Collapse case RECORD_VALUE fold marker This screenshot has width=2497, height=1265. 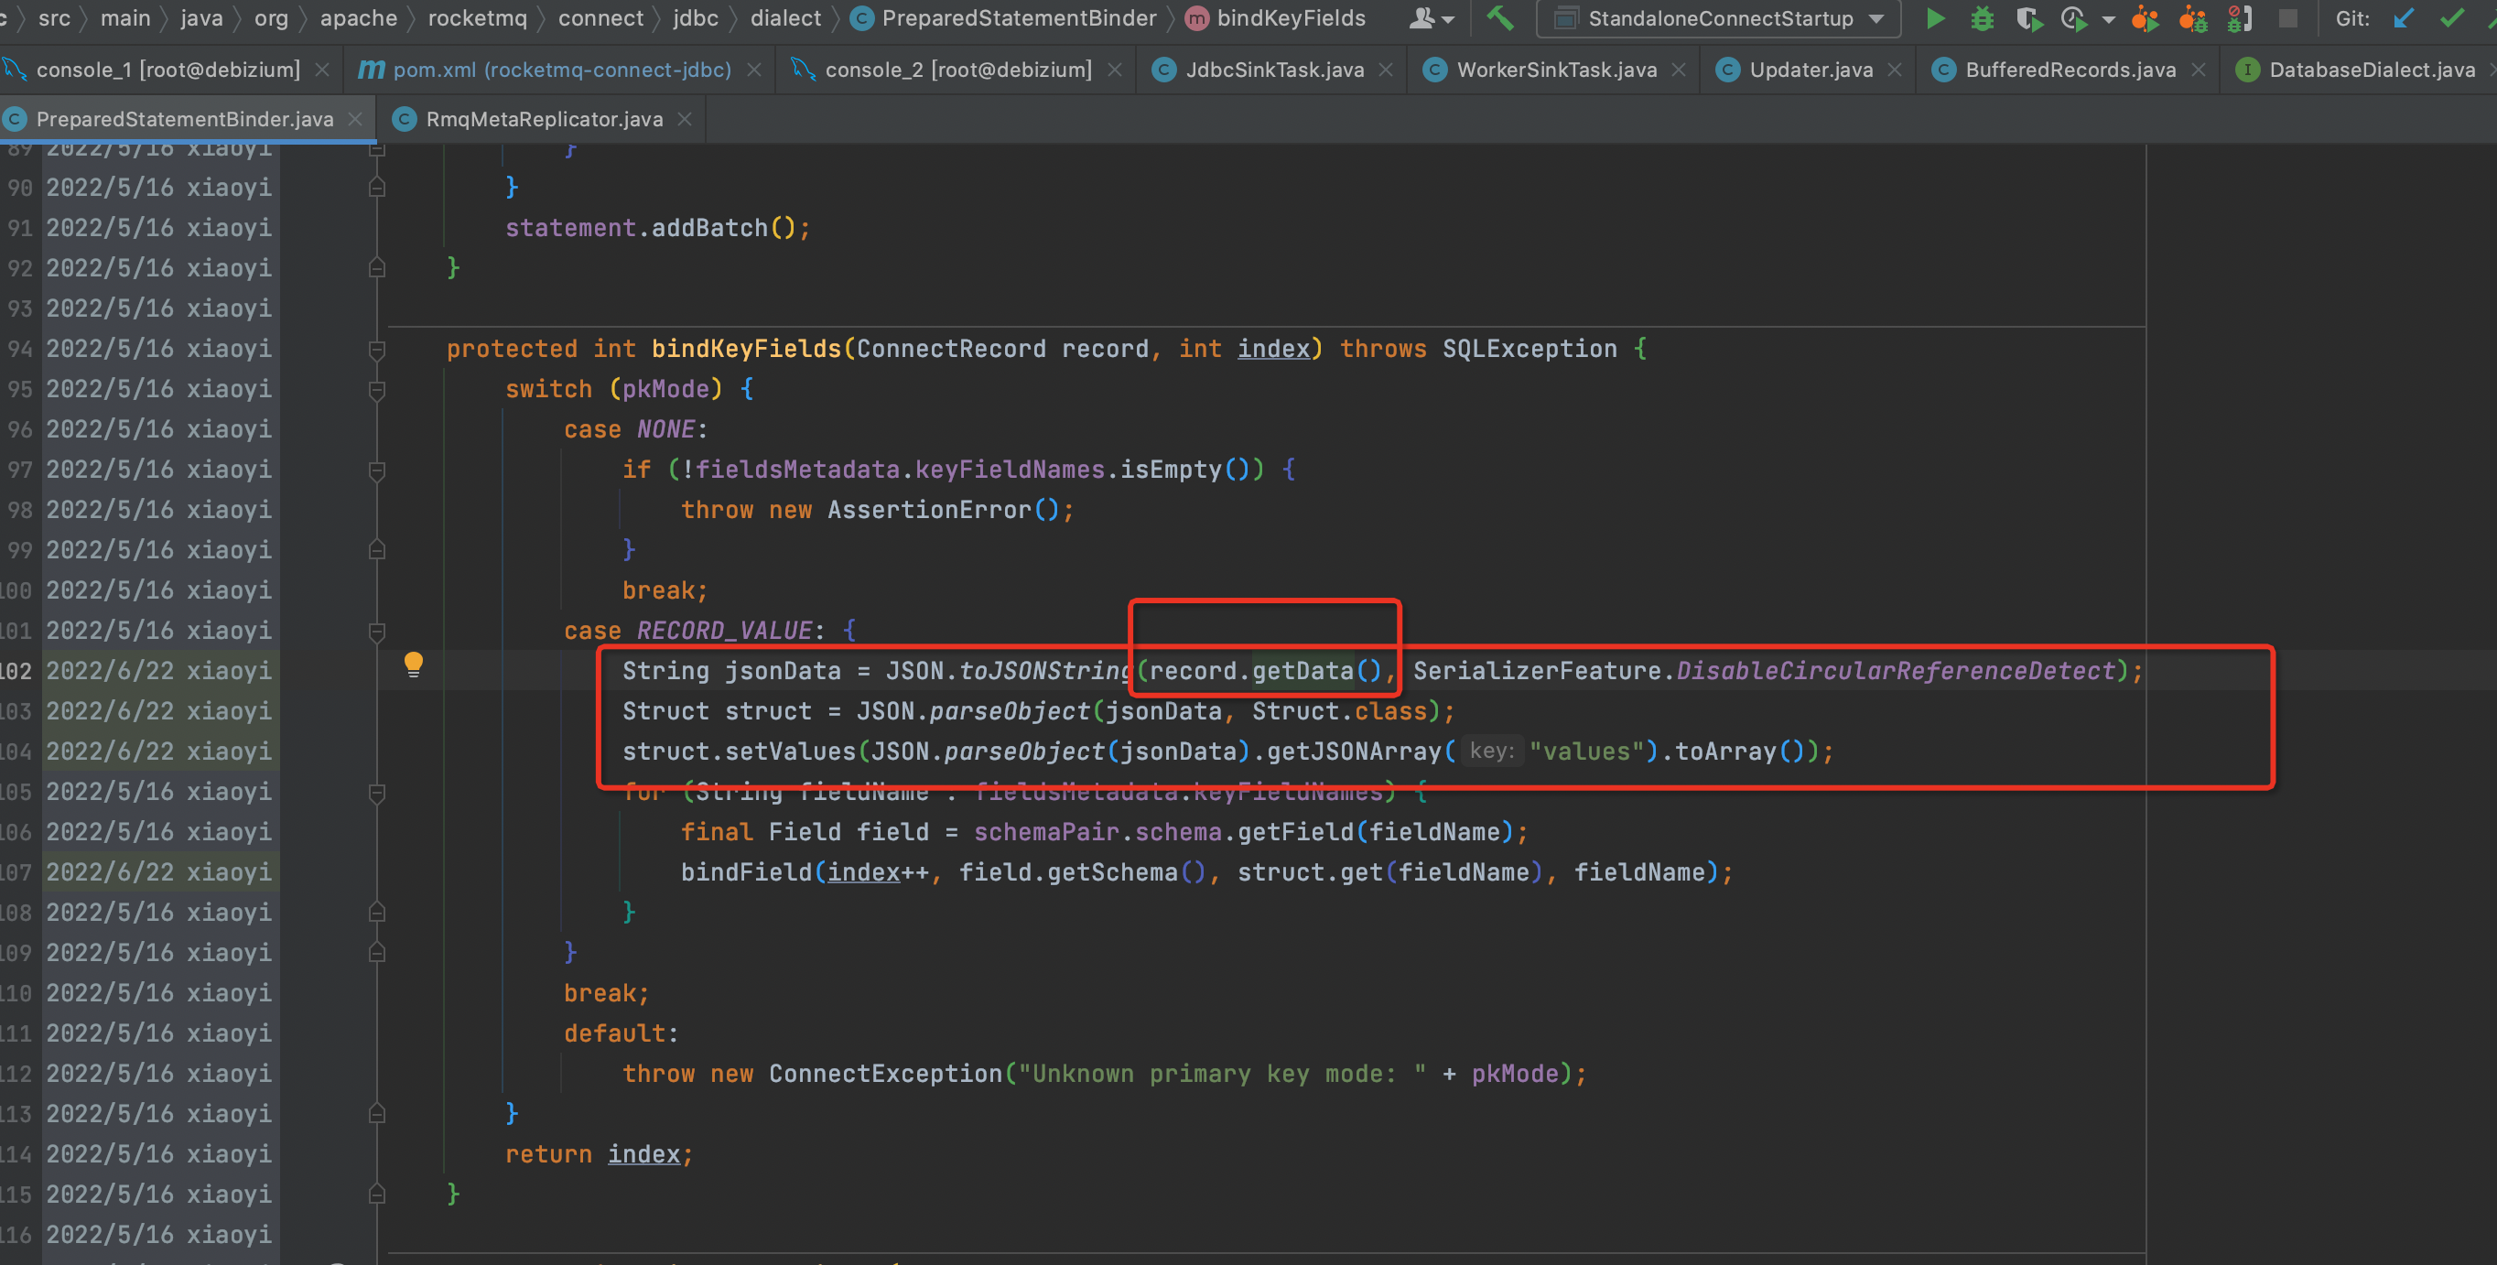tap(377, 632)
